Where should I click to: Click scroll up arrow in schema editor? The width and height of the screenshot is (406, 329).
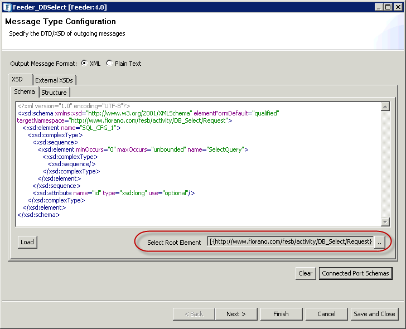click(385, 107)
